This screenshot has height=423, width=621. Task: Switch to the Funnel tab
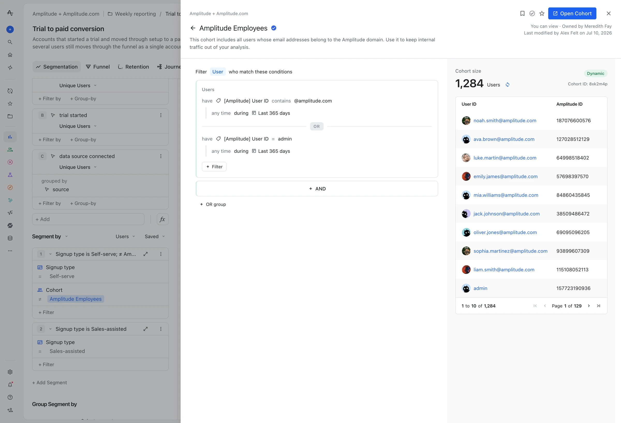[x=98, y=67]
